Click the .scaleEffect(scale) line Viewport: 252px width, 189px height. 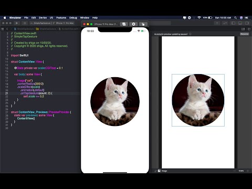29,87
